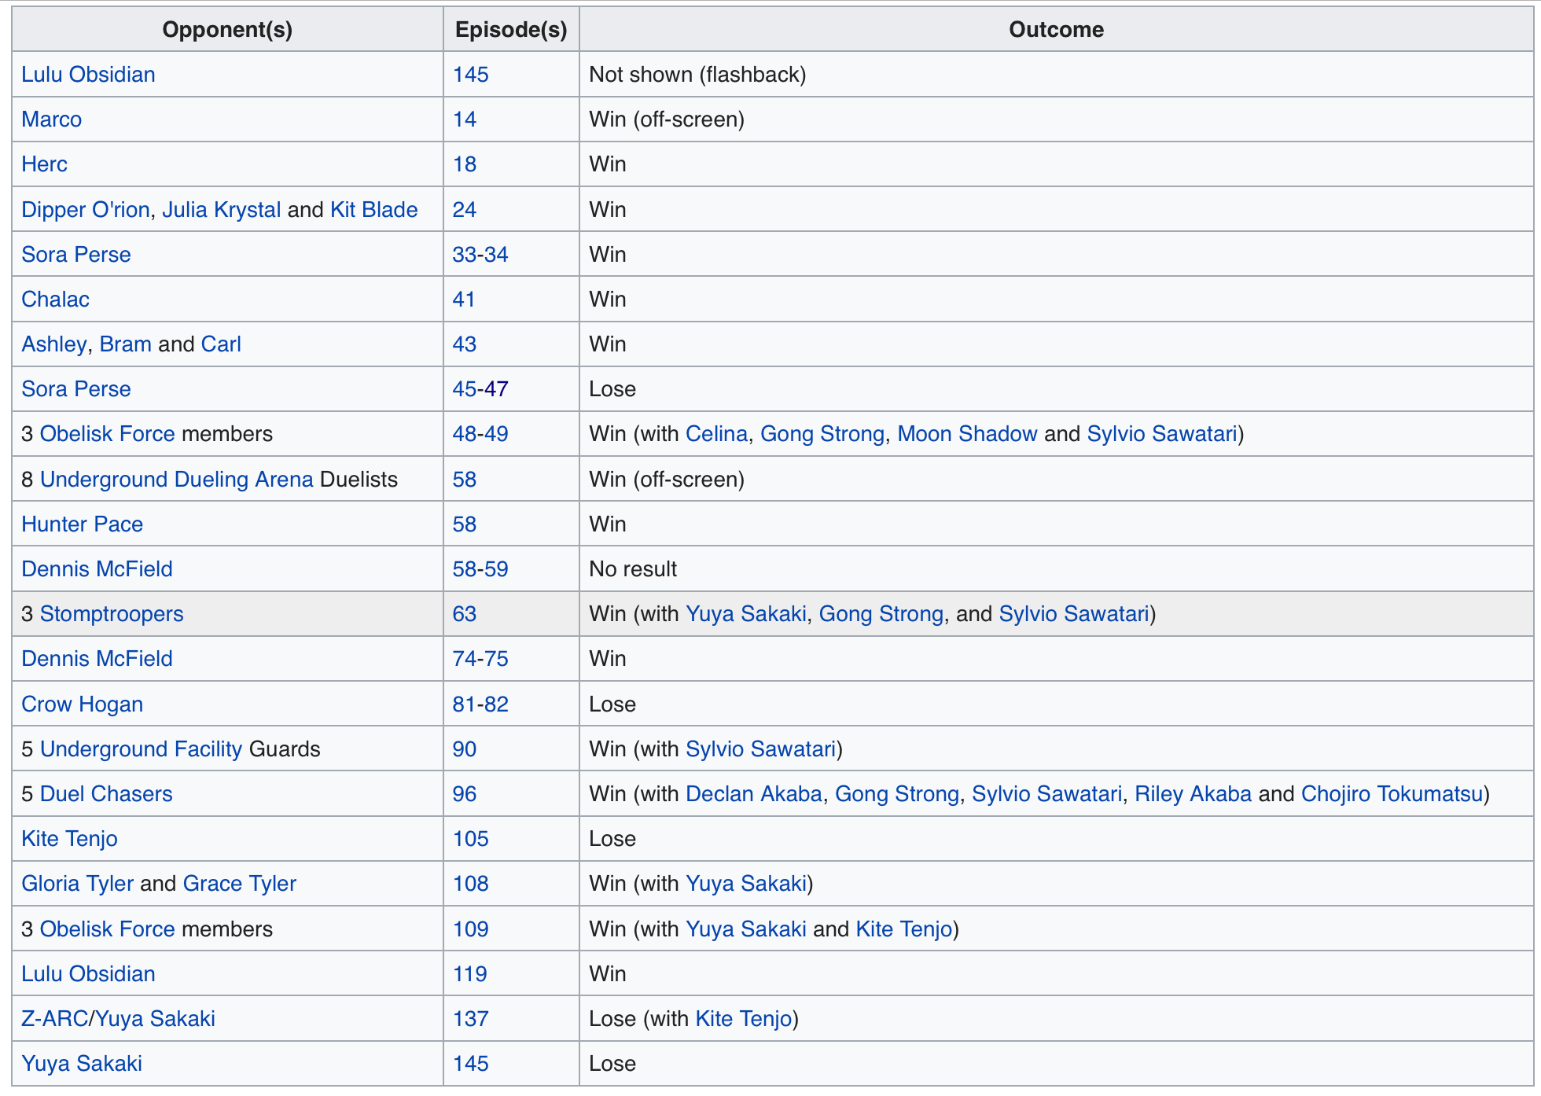Open the Stomptroopers link
1541x1096 pixels.
click(112, 614)
